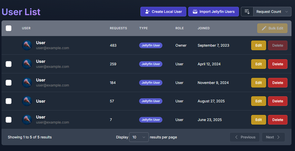Screen dimensions: 295x151
Task: Click the sort-order icon beside Request Count
Action: [247, 11]
